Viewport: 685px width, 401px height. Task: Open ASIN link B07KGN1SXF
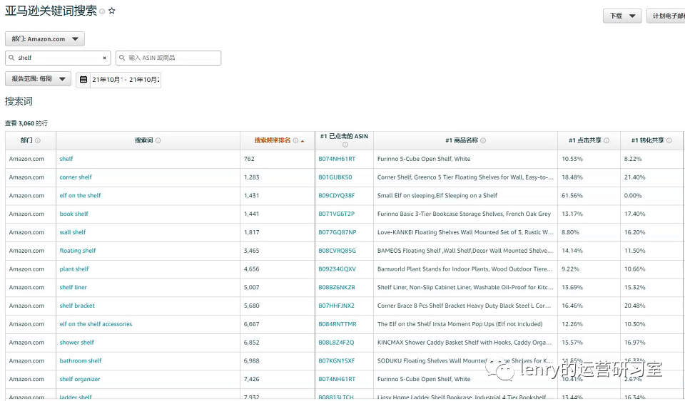tap(336, 360)
